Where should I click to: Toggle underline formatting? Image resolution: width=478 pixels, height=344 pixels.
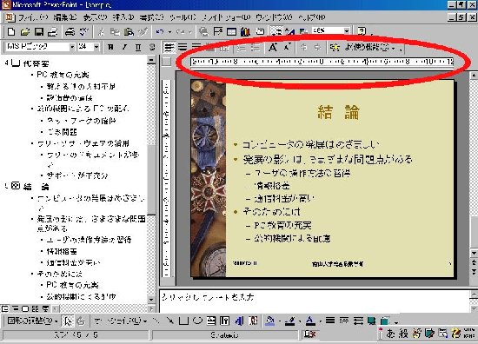coord(138,47)
